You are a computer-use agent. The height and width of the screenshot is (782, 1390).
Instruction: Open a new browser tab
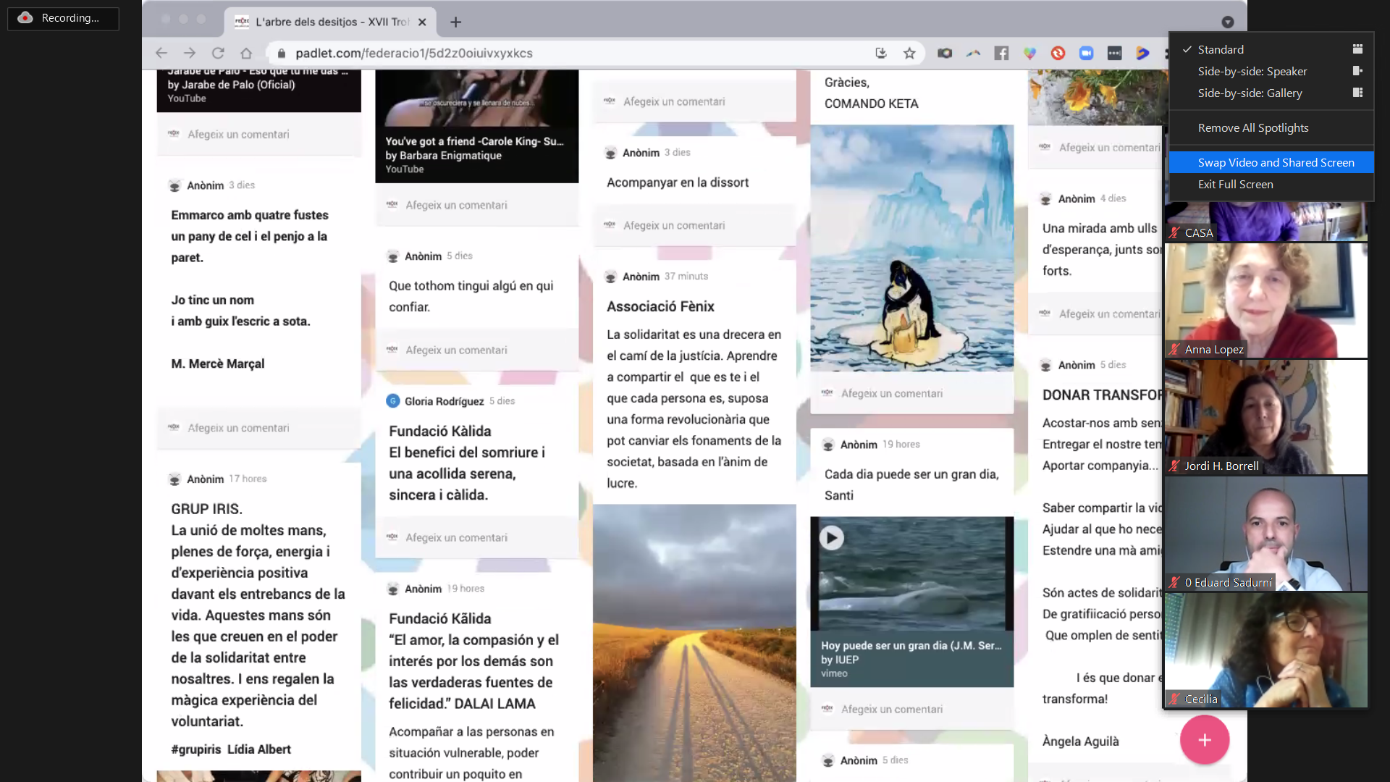pos(455,22)
